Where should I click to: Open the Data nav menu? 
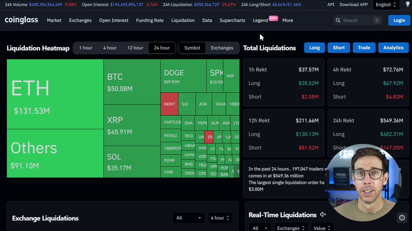coord(207,21)
